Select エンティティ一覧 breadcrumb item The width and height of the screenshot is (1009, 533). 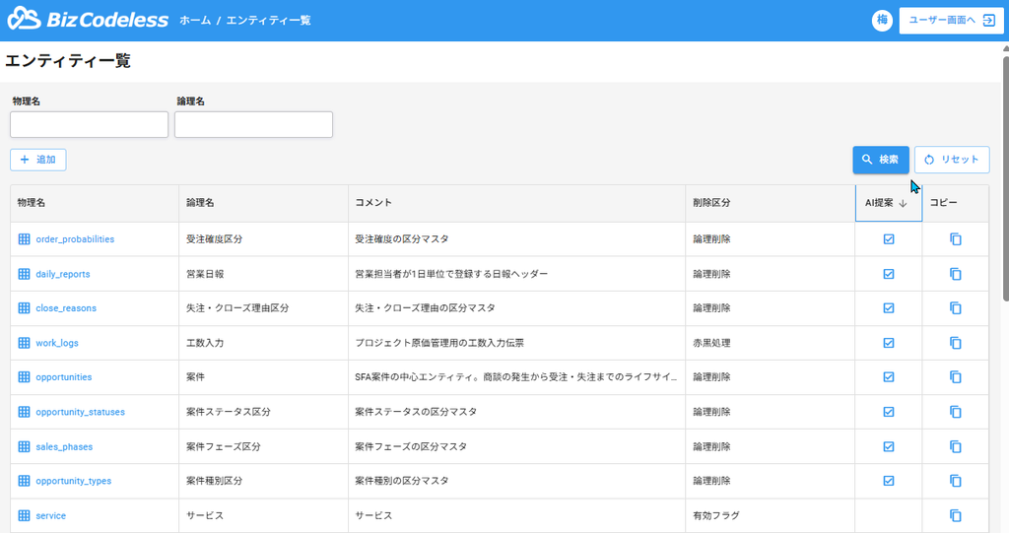point(268,21)
